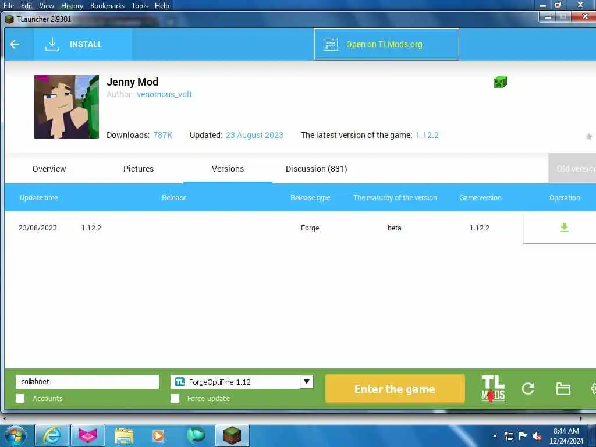Click the Update time column header
The width and height of the screenshot is (596, 447).
coord(39,198)
